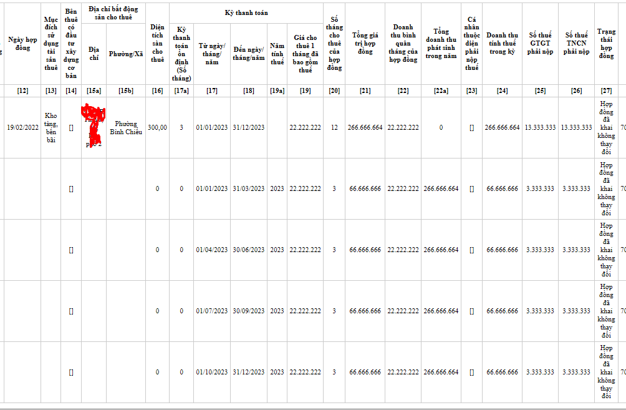Tick the construction-investment checkbox in the 19/02/2022 row
626x410 pixels.
[x=71, y=127]
